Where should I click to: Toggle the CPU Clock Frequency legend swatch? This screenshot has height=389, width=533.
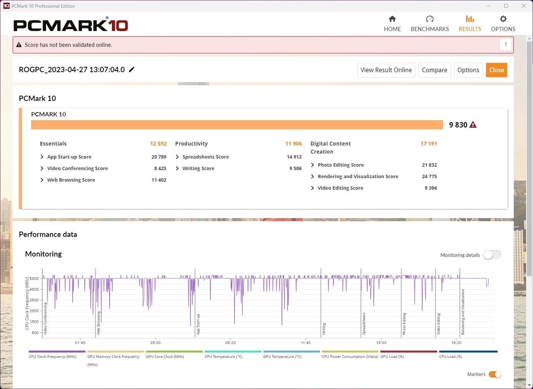pos(57,351)
